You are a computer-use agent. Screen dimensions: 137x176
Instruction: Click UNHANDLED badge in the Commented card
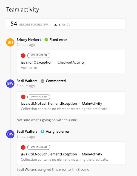(x=39, y=97)
